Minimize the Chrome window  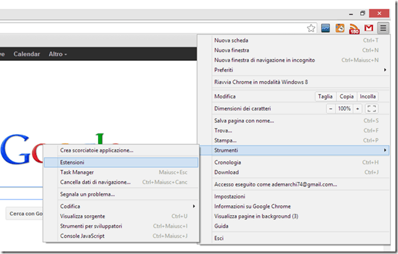pyautogui.click(x=351, y=14)
